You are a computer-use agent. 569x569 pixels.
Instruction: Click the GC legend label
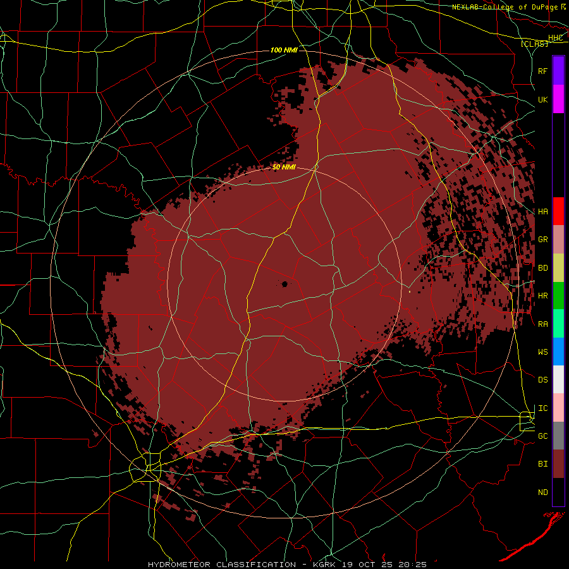543,436
